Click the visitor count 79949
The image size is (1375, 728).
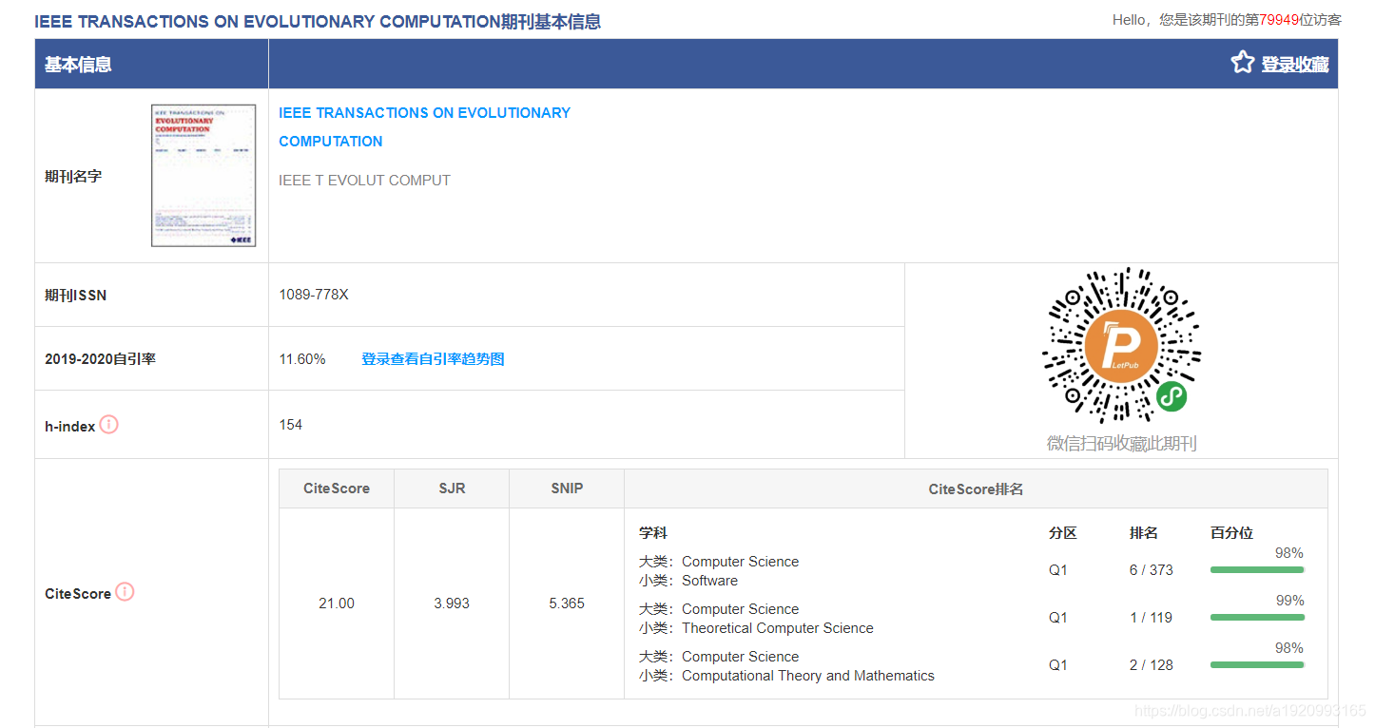pos(1279,19)
